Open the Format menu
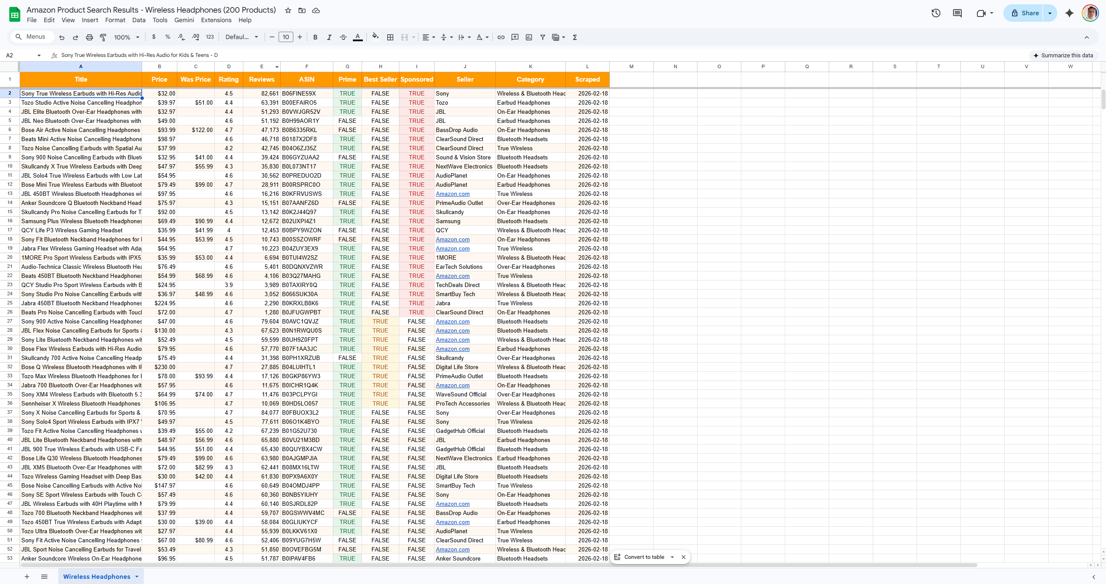1106x584 pixels. click(x=115, y=20)
